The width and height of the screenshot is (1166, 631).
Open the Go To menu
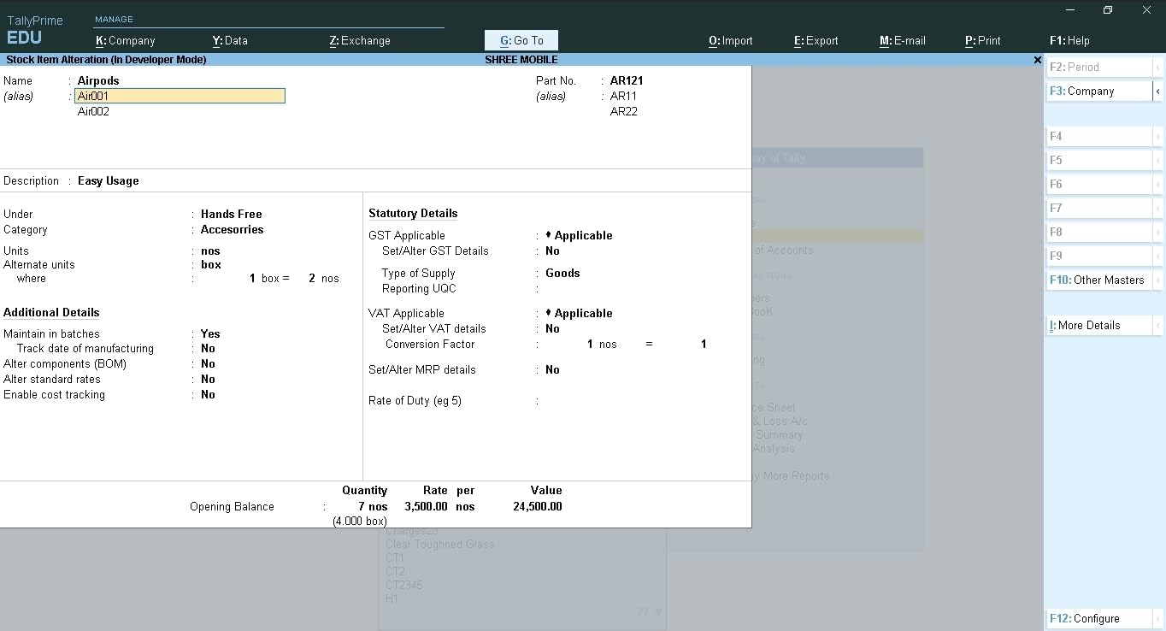click(521, 40)
